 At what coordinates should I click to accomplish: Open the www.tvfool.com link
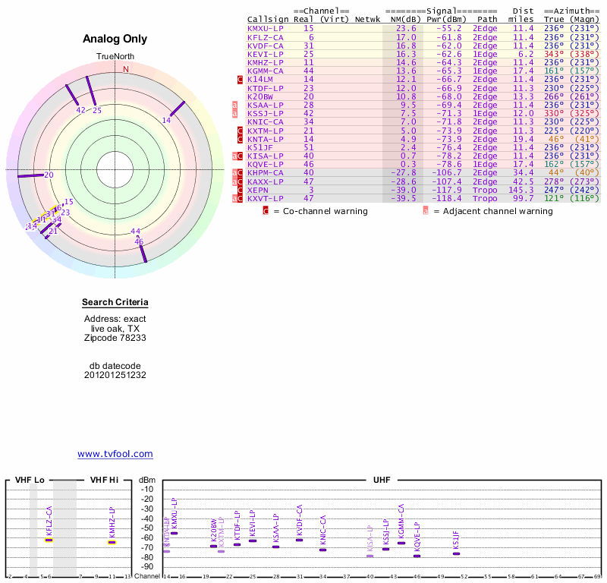click(115, 454)
